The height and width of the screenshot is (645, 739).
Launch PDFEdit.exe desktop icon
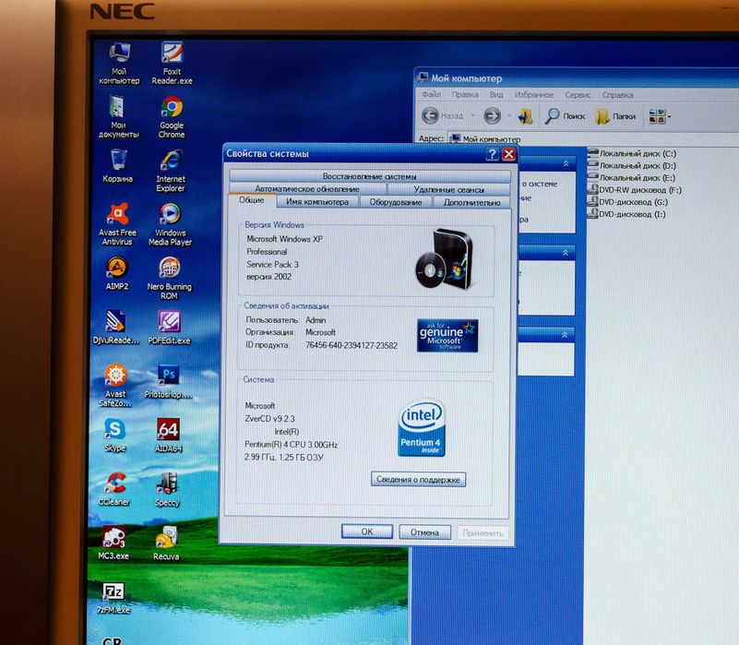coord(169,328)
